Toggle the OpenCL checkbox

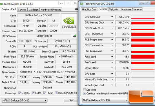coord(20,93)
